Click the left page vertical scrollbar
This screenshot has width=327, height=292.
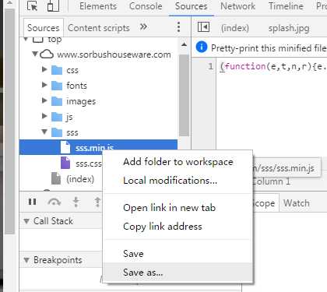10,122
